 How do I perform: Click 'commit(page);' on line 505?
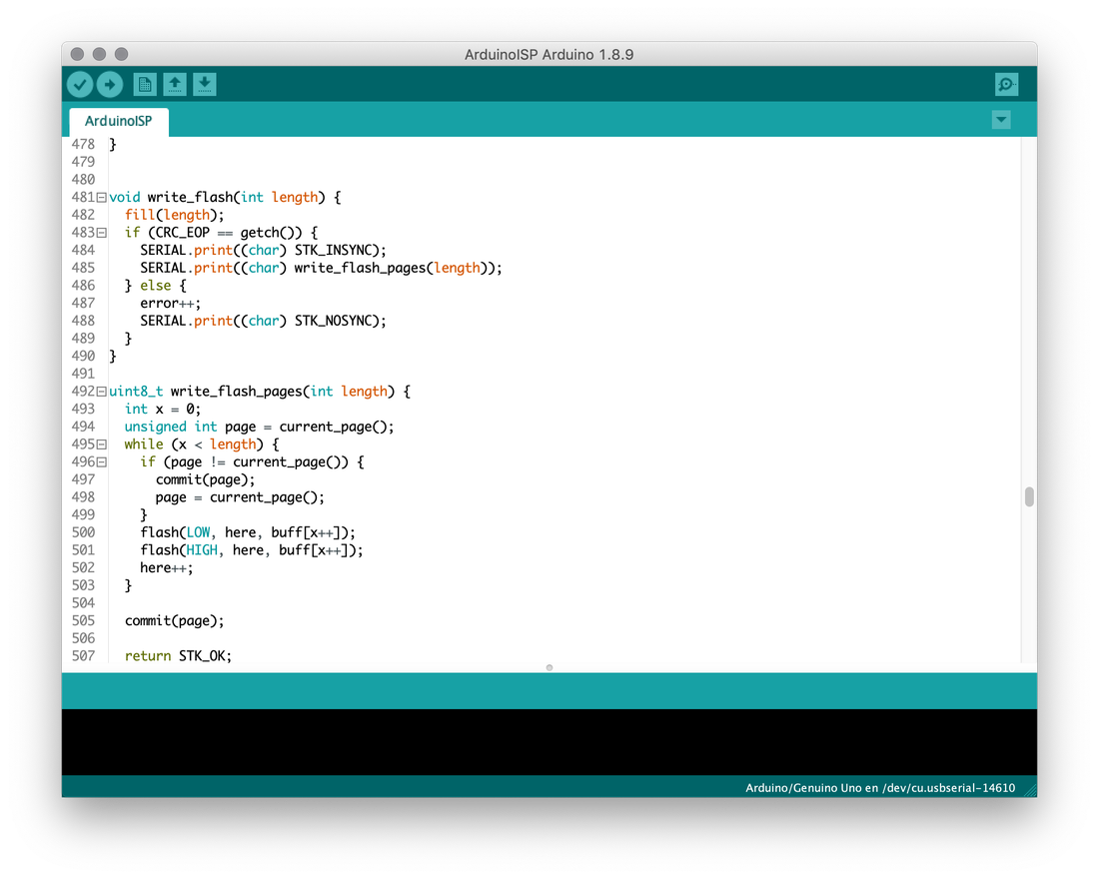(175, 621)
